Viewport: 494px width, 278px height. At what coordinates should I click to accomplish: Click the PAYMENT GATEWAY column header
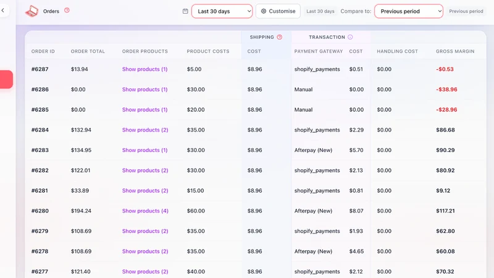319,51
